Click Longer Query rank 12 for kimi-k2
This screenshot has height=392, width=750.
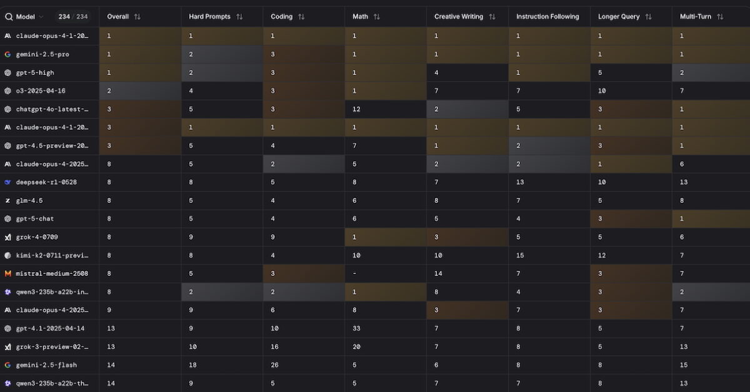(602, 255)
